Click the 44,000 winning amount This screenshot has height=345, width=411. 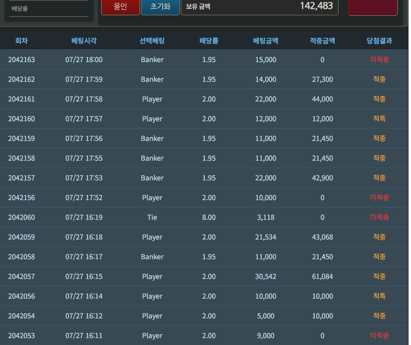[x=322, y=99]
